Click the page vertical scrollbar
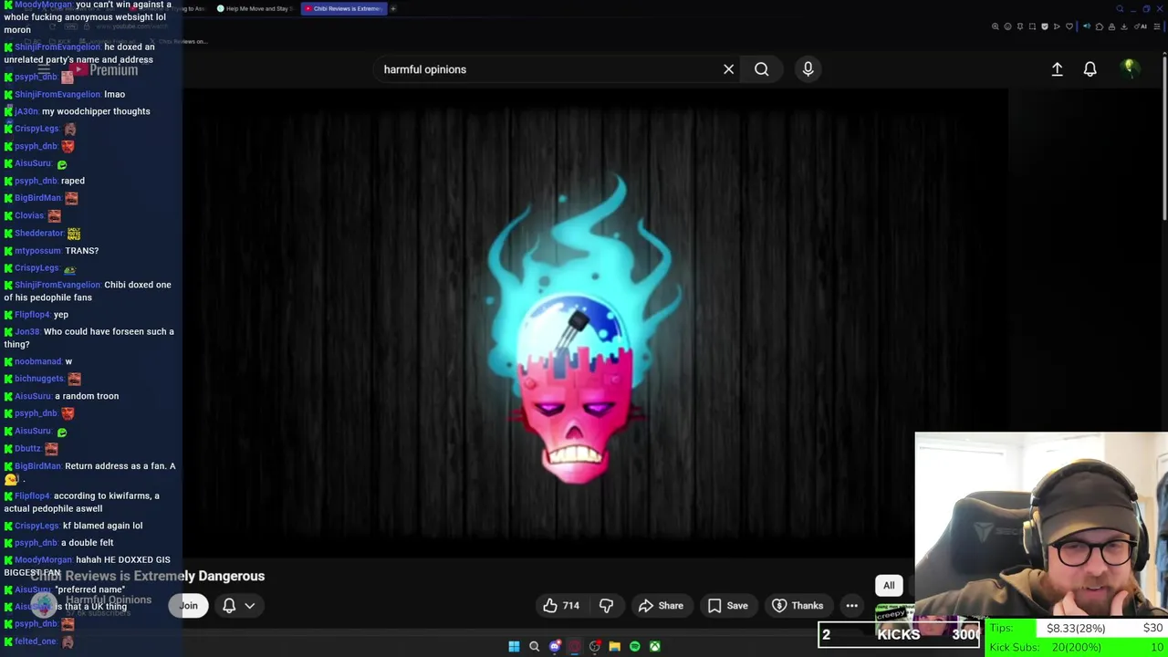 click(x=1164, y=137)
